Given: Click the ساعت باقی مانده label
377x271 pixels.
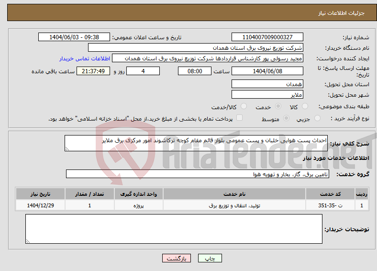Looking at the screenshot, I should 53,71.
